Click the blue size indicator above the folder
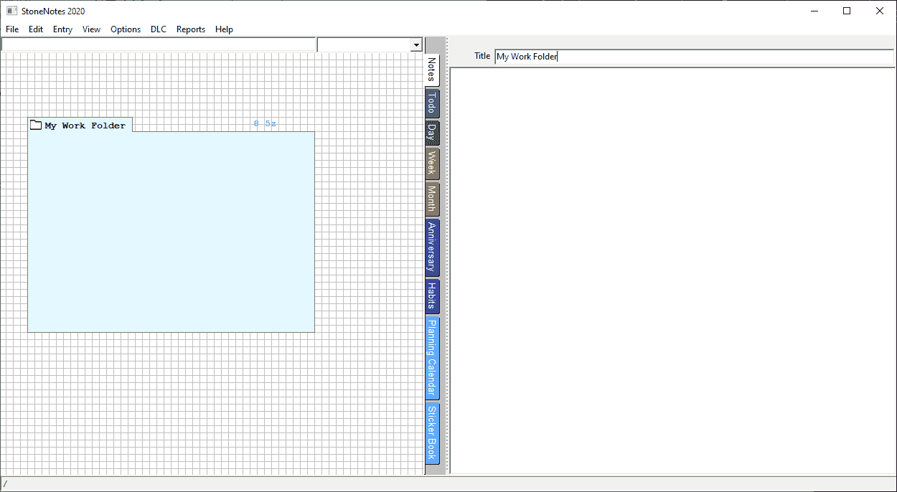Viewport: 897px width, 492px height. (x=265, y=123)
